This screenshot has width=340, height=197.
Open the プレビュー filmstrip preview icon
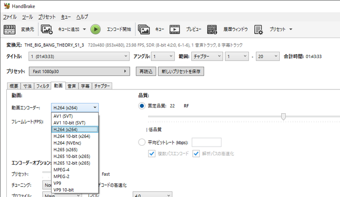pyautogui.click(x=174, y=30)
